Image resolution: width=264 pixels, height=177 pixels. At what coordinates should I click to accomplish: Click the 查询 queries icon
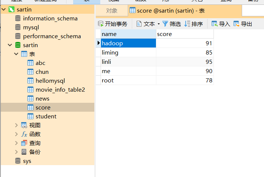[24, 143]
